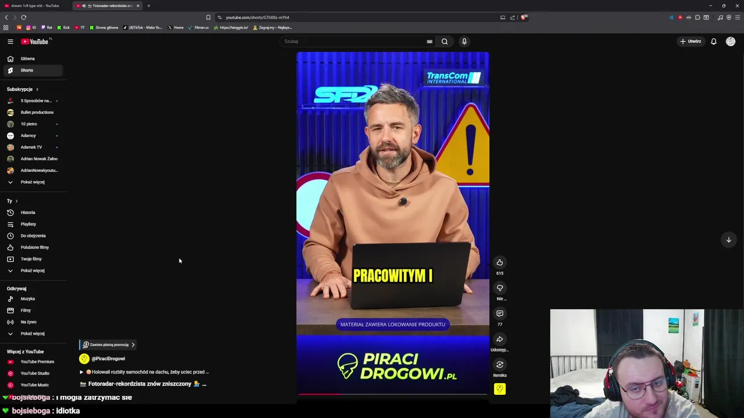The width and height of the screenshot is (744, 418).
Task: Open Adrian Nowak Żalno channel
Action: pyautogui.click(x=33, y=158)
